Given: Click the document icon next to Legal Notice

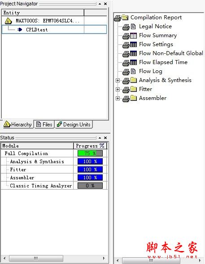Looking at the screenshot, I should (133, 26).
